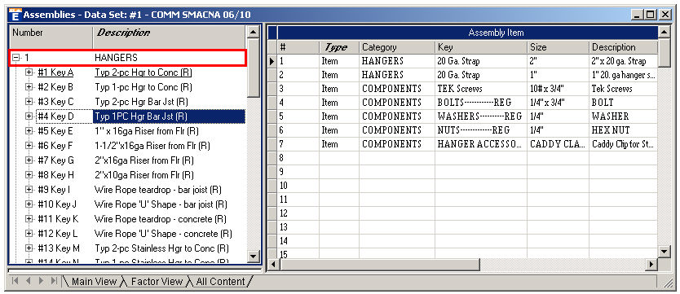Select highlighted 'Typ 1PC Hgr Bar Jst (R)' entry
The height and width of the screenshot is (294, 680).
tap(169, 116)
